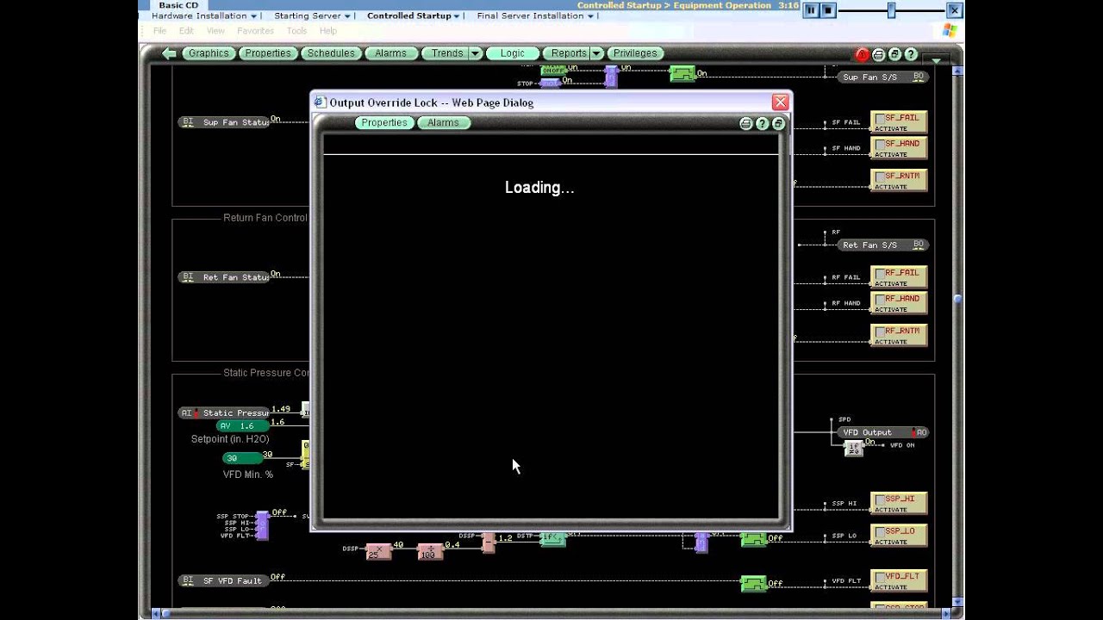Open the Reports dropdown arrow
Screen dimensions: 1103x620
point(596,53)
